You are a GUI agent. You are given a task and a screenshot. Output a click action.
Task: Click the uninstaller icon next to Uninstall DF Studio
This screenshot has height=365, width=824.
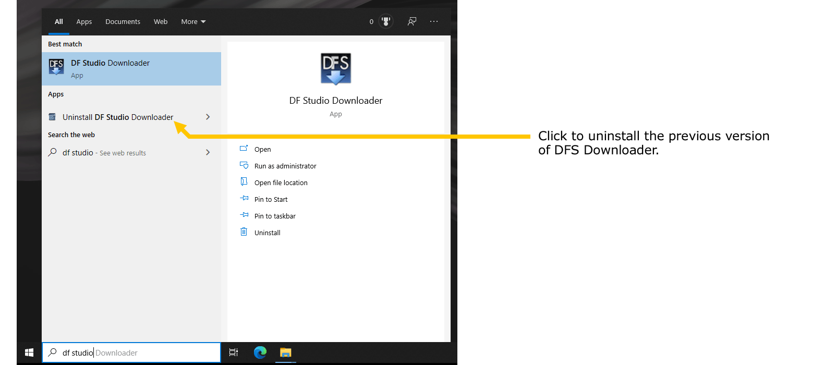[x=52, y=117]
